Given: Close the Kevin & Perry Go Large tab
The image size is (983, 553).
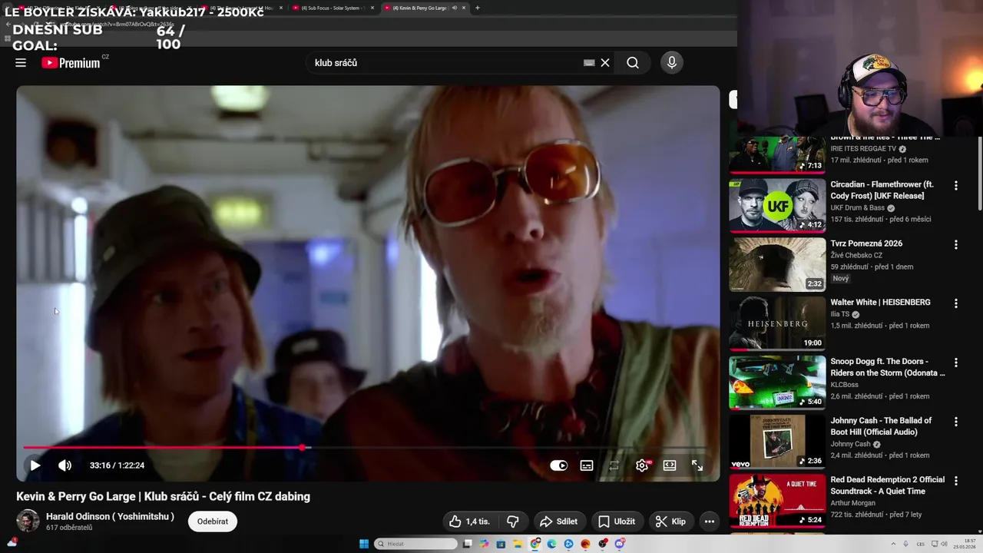Looking at the screenshot, I should pyautogui.click(x=464, y=8).
